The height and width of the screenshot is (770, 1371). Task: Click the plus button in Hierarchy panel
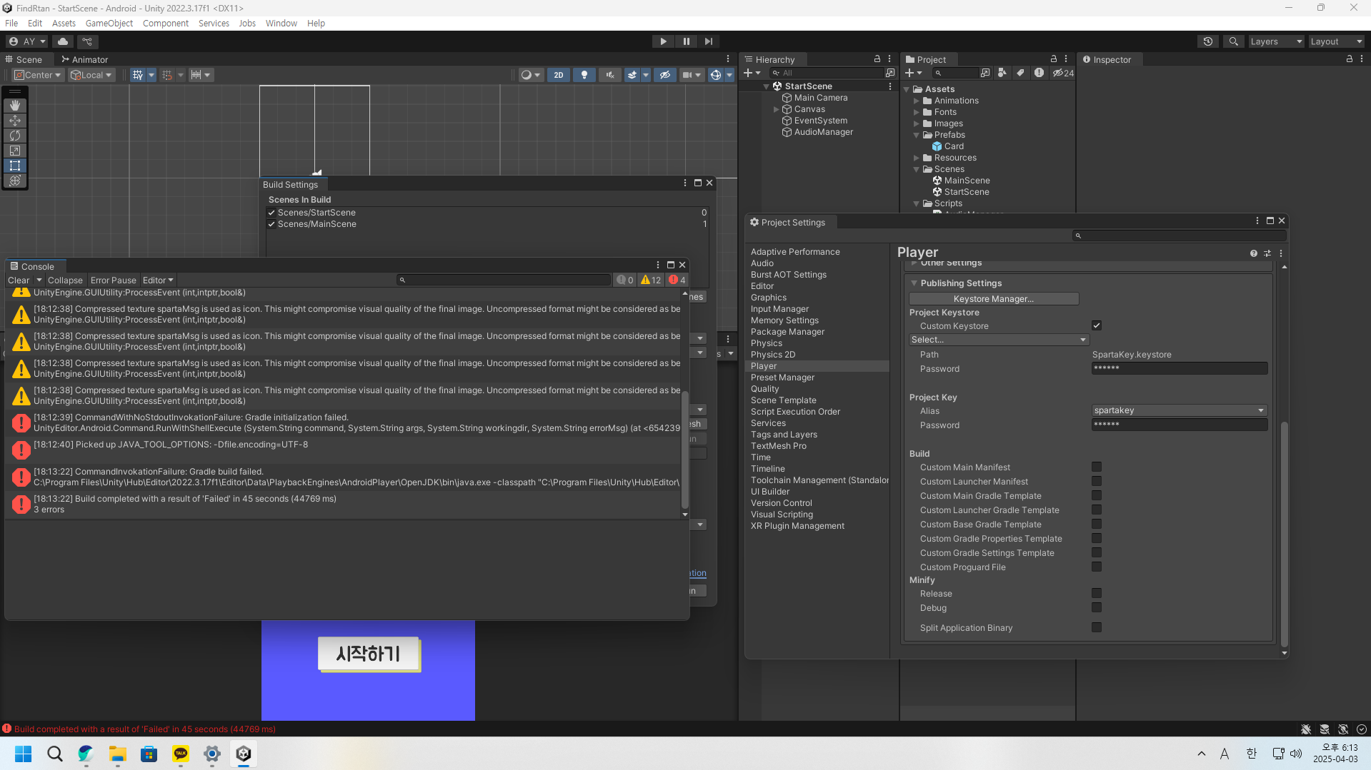(748, 73)
